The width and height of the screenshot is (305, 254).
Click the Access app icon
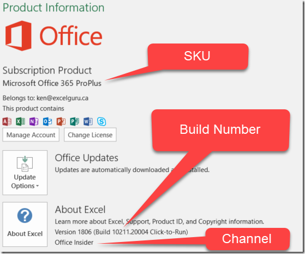(7, 122)
